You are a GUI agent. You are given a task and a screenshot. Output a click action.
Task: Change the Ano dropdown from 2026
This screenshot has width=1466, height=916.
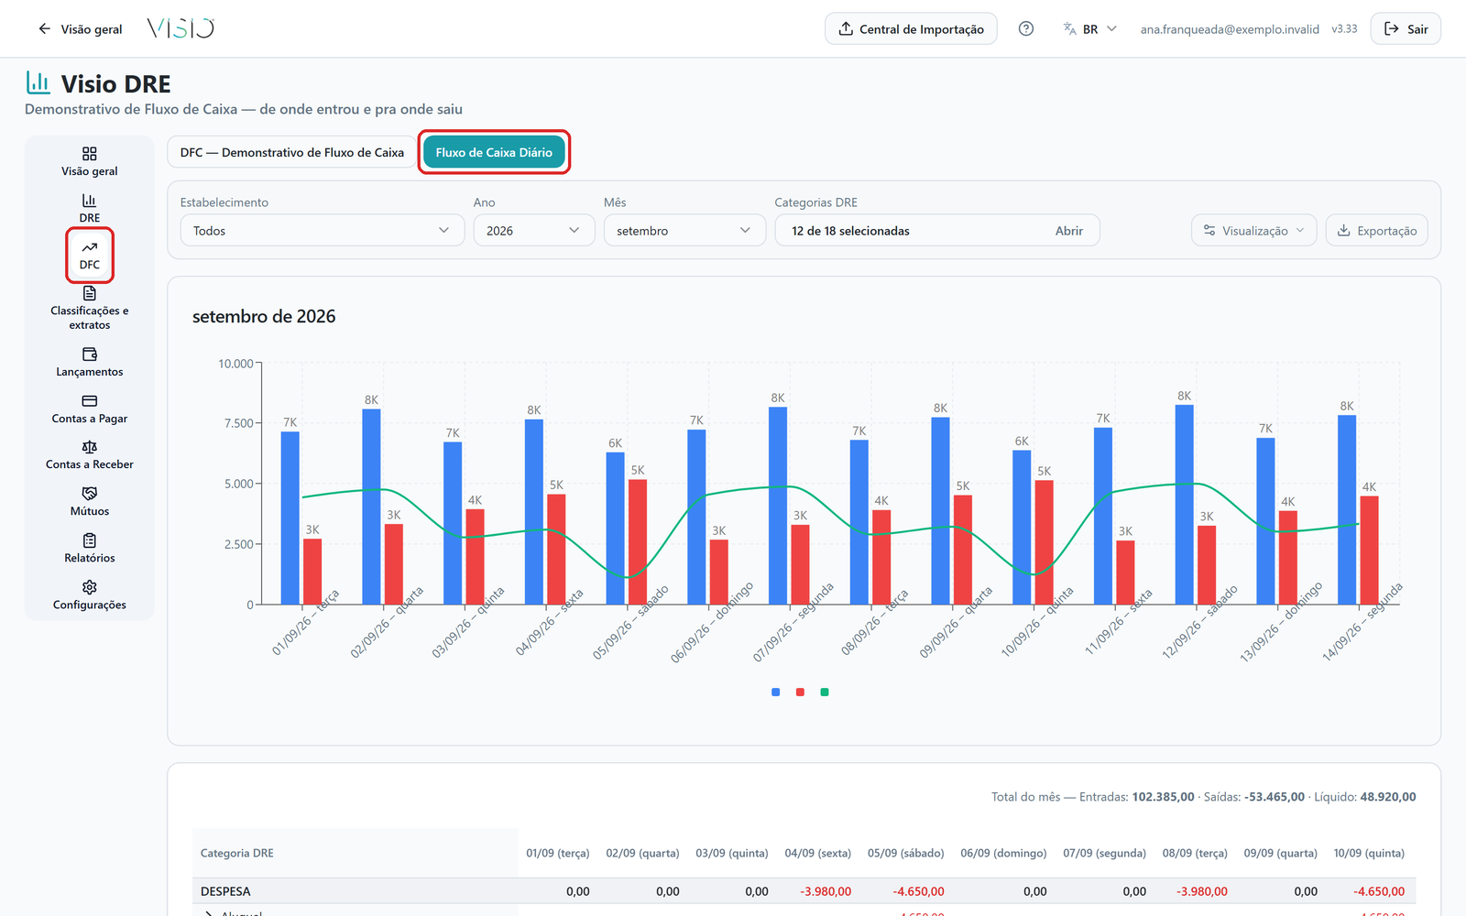pyautogui.click(x=534, y=231)
